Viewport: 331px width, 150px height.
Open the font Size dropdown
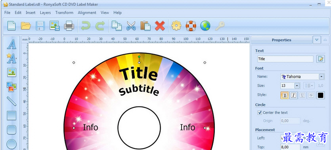(297, 86)
